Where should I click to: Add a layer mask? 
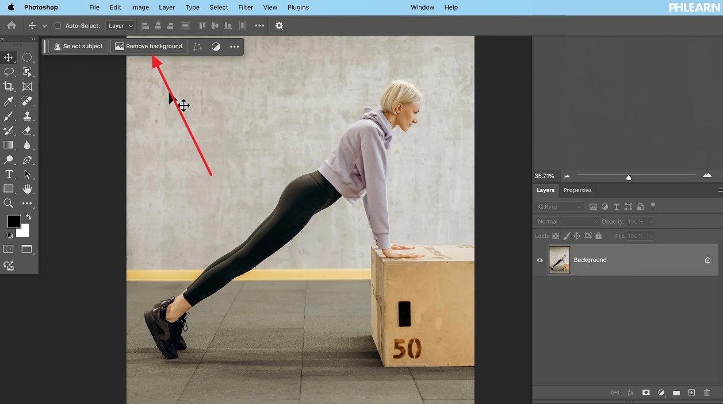pyautogui.click(x=646, y=393)
